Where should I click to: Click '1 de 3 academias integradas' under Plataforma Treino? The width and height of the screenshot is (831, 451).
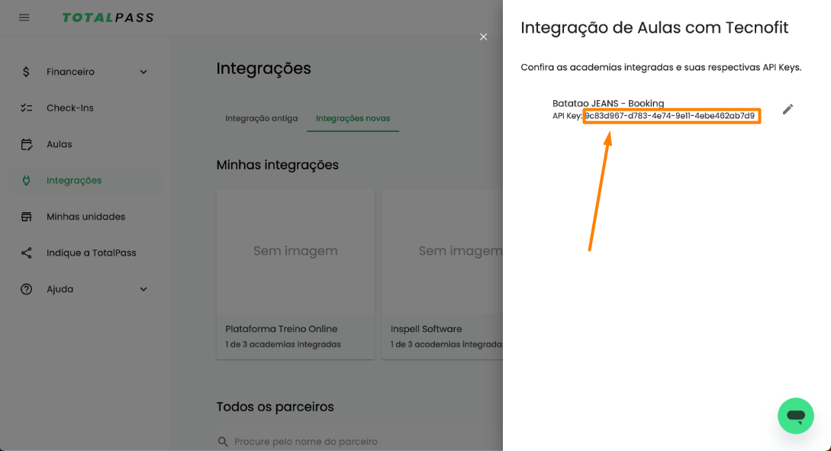(x=283, y=344)
